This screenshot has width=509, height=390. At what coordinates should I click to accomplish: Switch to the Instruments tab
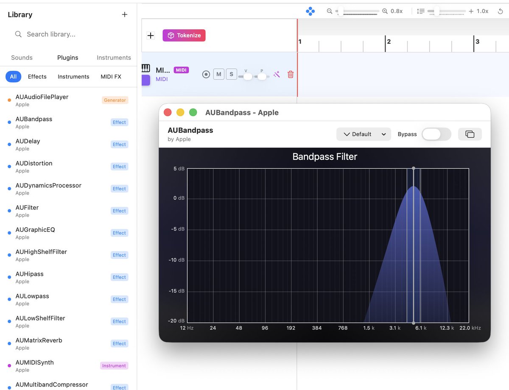113,58
